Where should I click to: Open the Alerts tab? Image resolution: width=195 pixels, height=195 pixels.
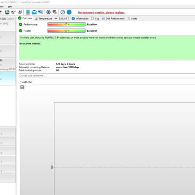(x=132, y=19)
